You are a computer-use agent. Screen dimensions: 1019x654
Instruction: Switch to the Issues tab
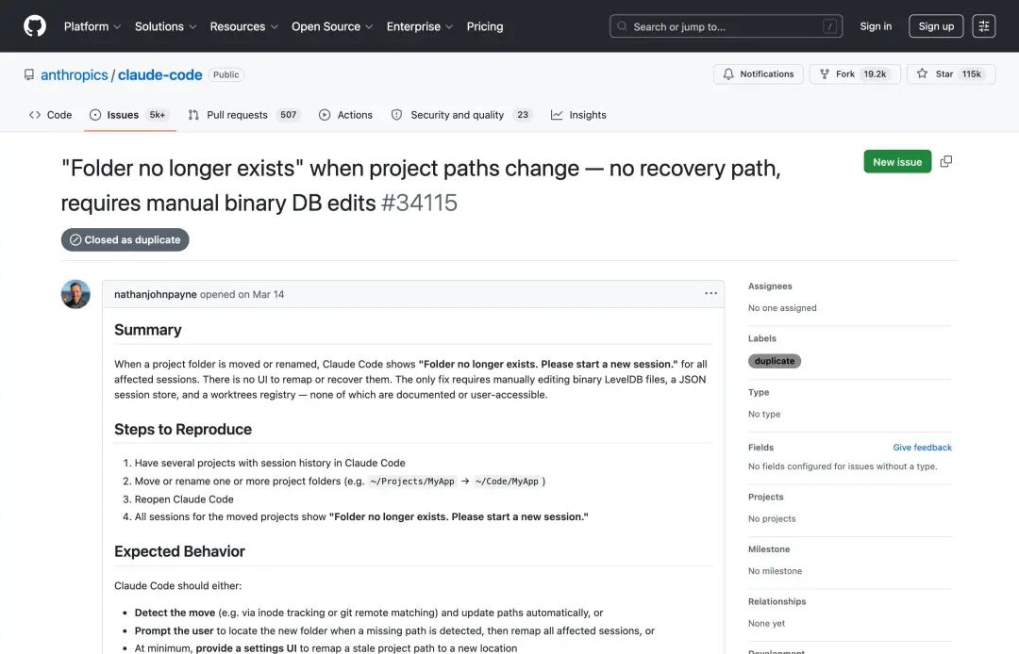[129, 115]
